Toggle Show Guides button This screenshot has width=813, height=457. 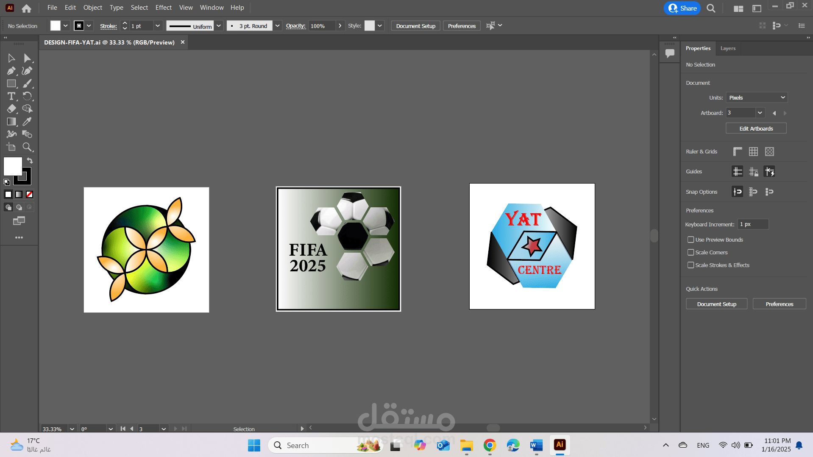[738, 171]
